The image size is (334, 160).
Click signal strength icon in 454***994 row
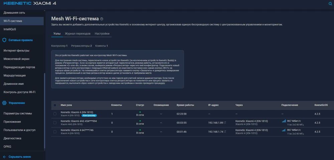click(x=284, y=121)
